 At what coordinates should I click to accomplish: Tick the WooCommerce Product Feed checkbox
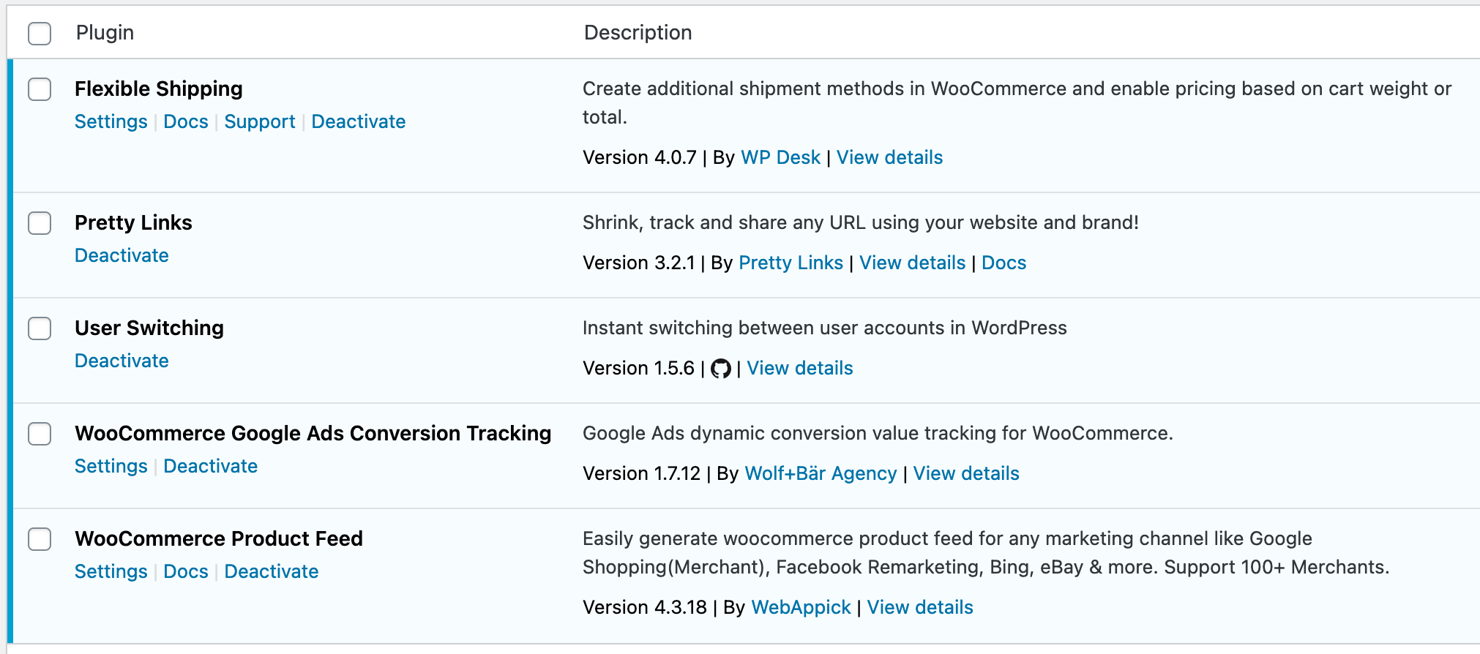point(40,539)
